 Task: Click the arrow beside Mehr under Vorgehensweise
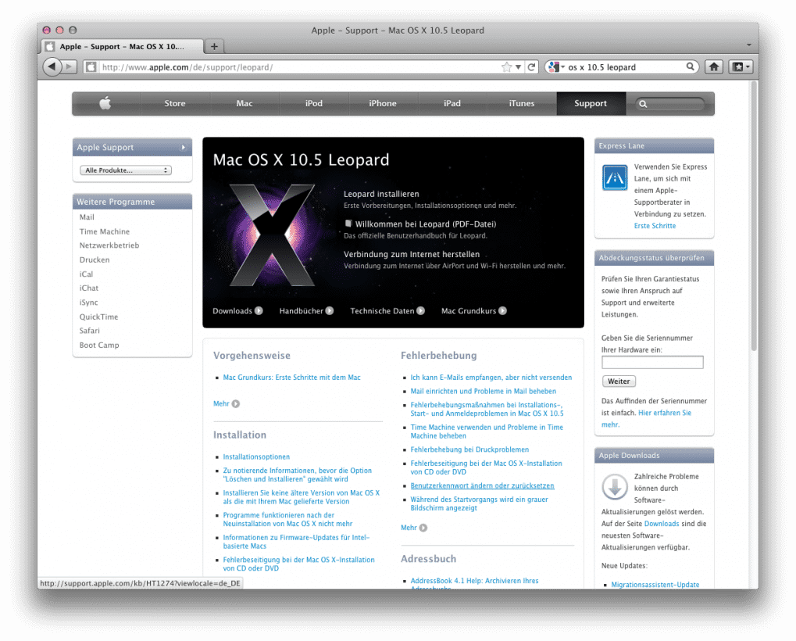tap(236, 404)
